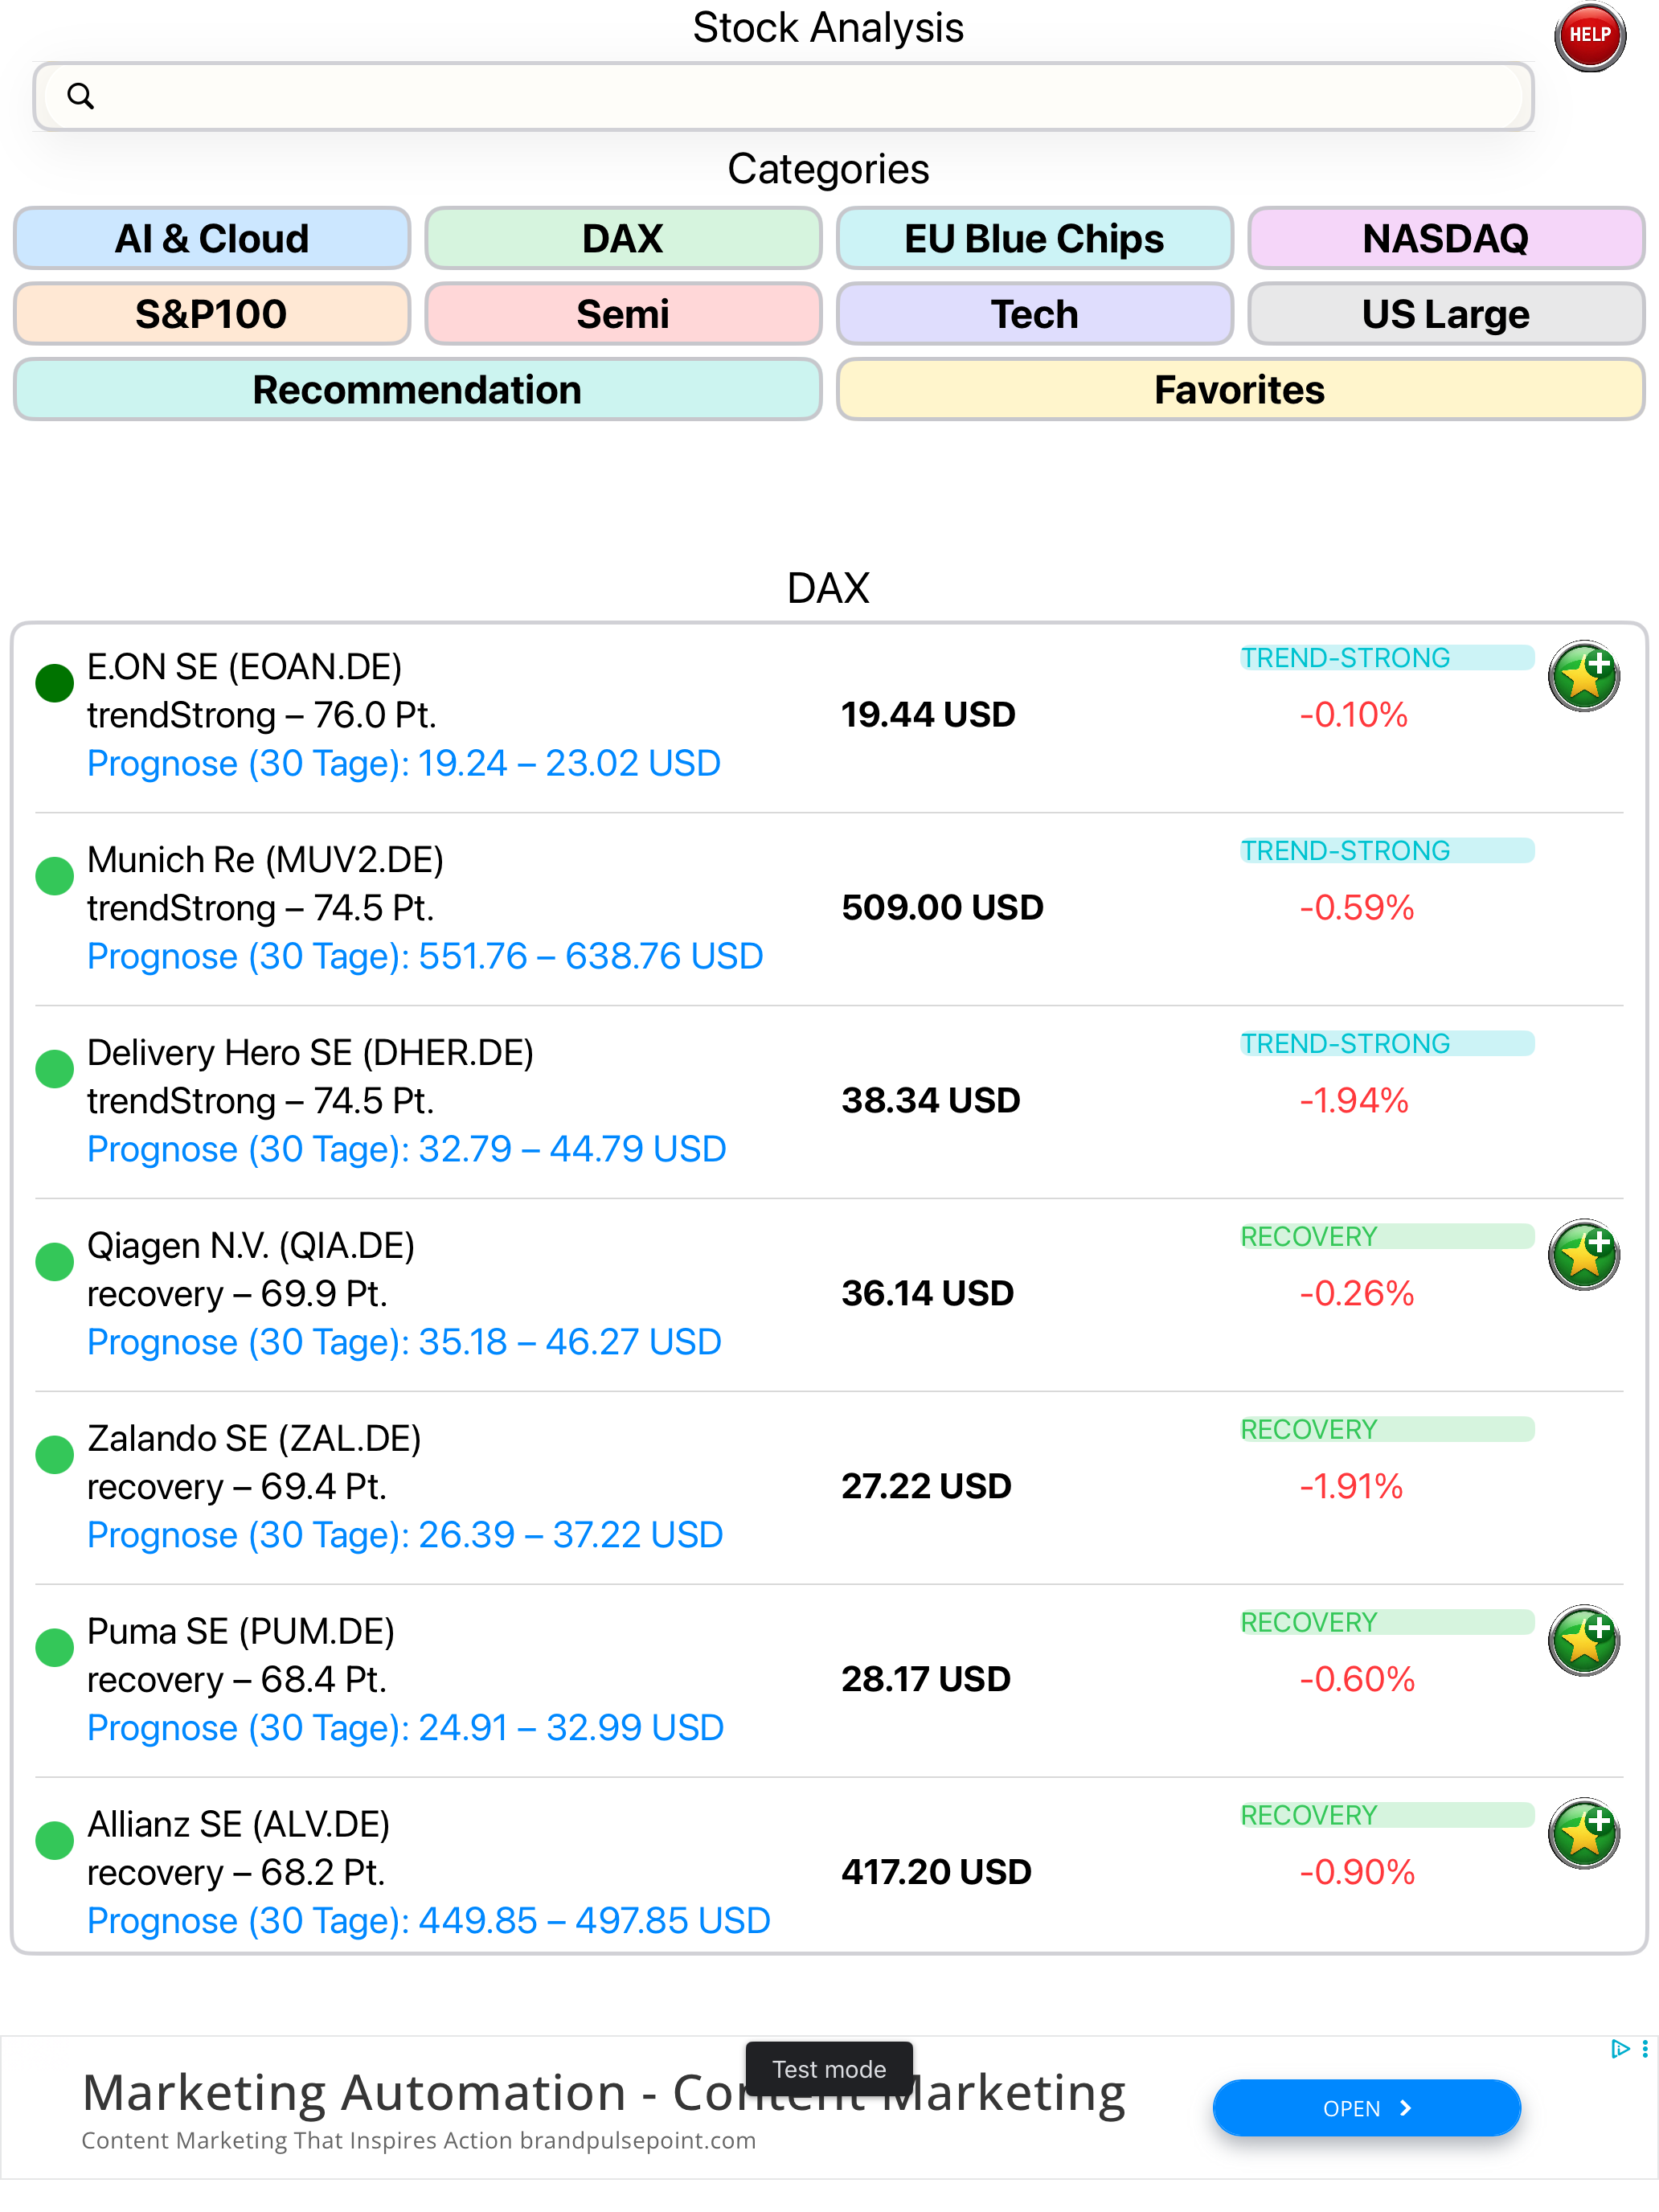Image resolution: width=1659 pixels, height=2212 pixels.
Task: Click the Qiagen green status dot
Action: click(x=55, y=1262)
